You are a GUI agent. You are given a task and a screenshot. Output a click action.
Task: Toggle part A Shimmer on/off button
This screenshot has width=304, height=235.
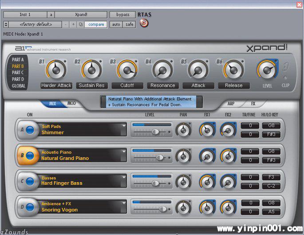coord(30,130)
